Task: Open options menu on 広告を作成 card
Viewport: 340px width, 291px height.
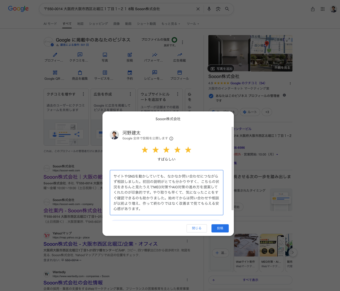Action: (130, 94)
